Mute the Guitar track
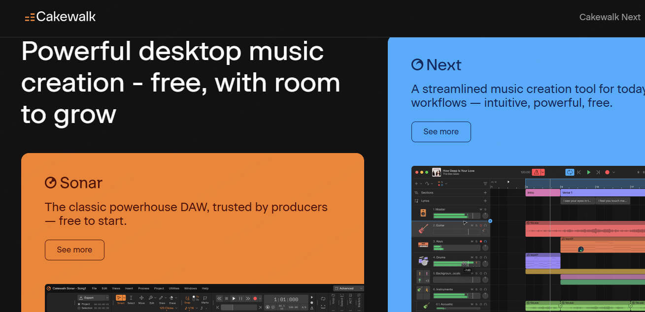Image resolution: width=645 pixels, height=312 pixels. [472, 225]
